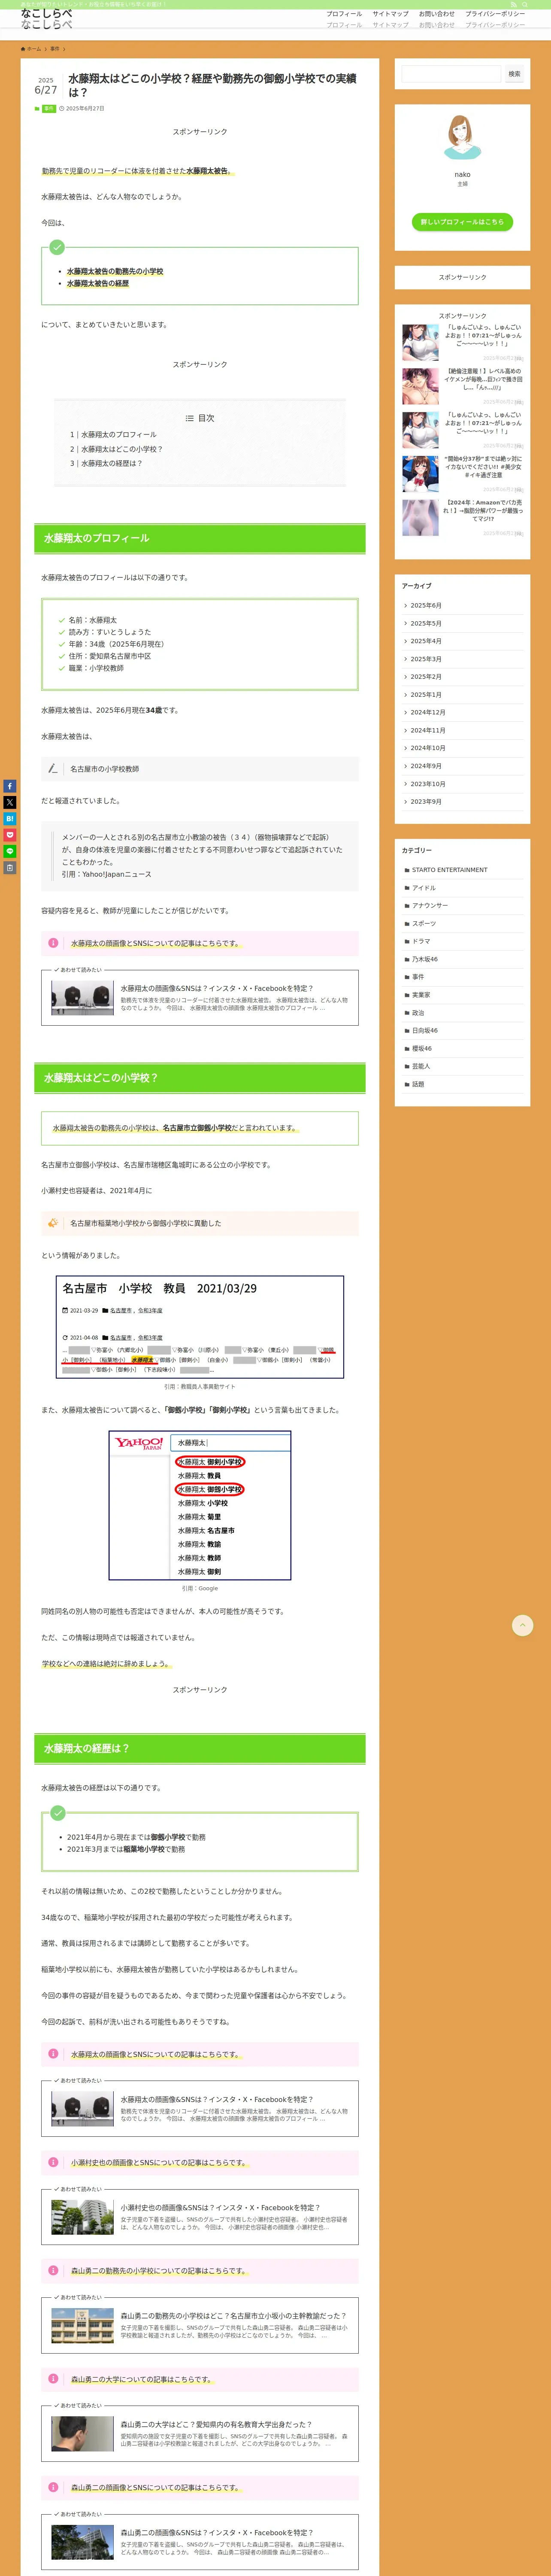Open related card 森山勇二の勤務先の小学校はどこ？

[x=200, y=2325]
